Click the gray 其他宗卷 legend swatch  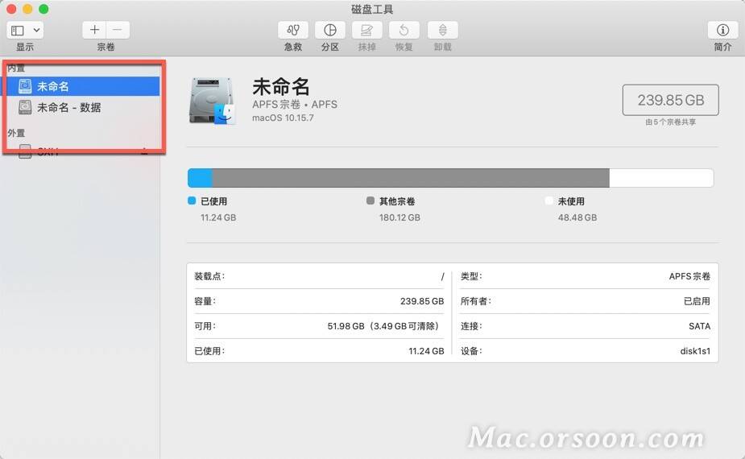(x=370, y=201)
